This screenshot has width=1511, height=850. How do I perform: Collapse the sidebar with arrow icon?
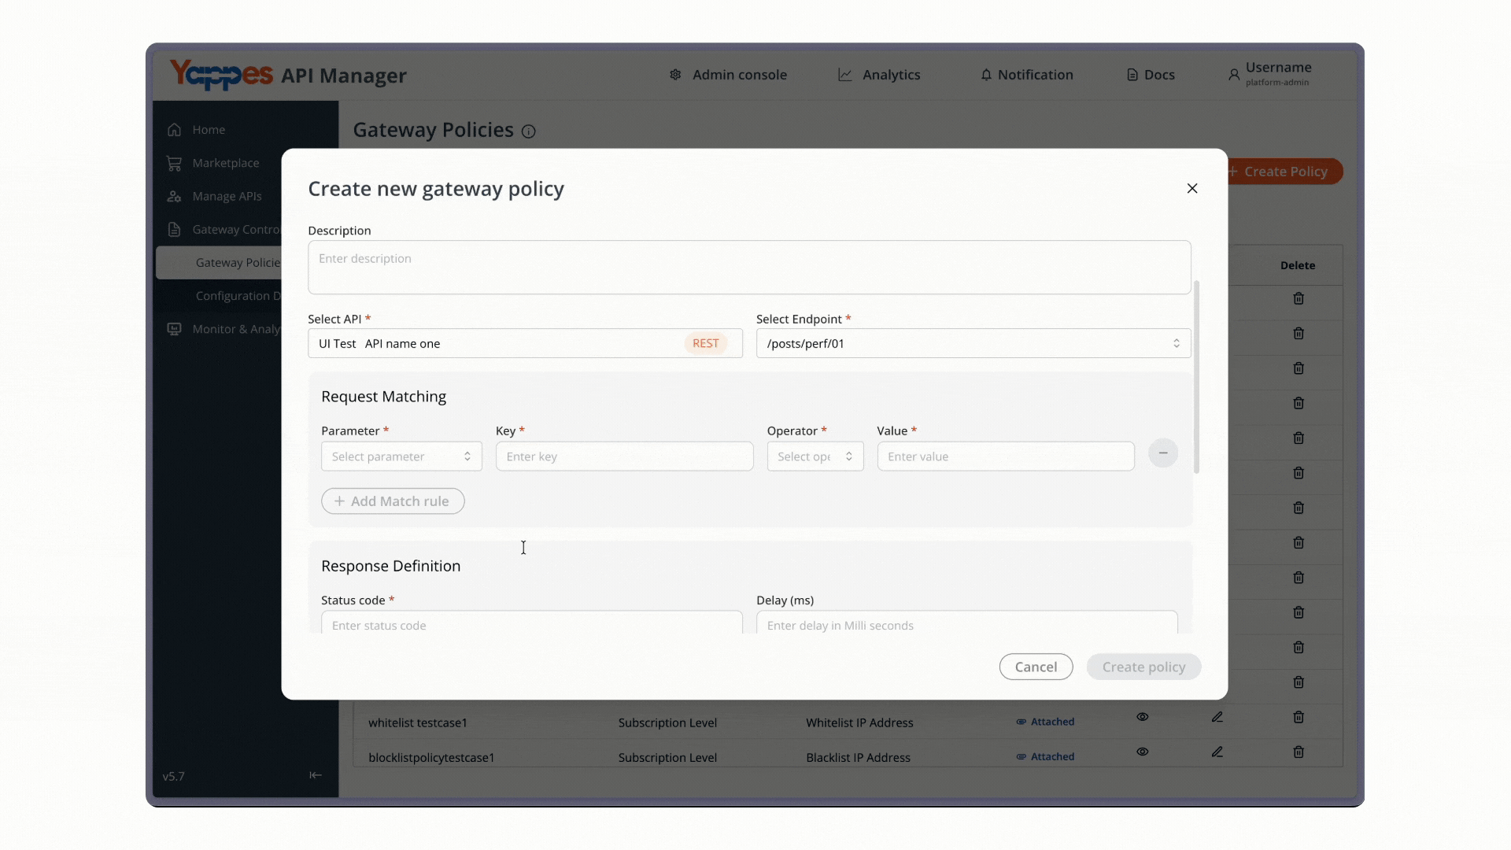[316, 775]
